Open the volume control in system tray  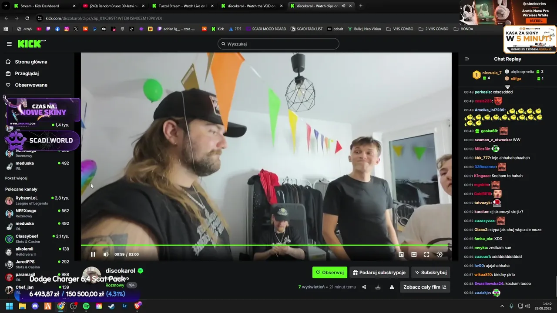click(528, 306)
